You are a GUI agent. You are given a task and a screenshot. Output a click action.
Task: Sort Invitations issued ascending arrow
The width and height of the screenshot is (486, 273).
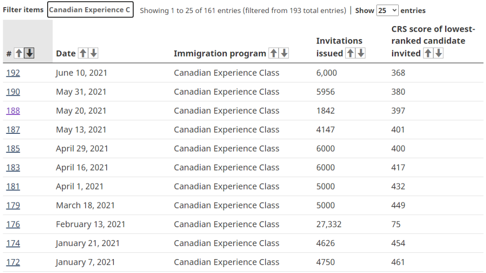tap(350, 53)
